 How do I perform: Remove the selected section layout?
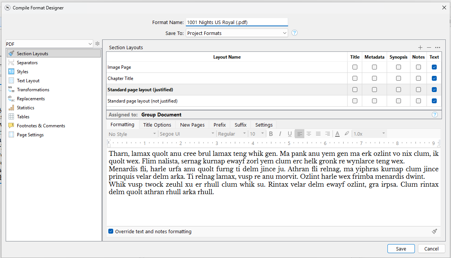tap(429, 47)
